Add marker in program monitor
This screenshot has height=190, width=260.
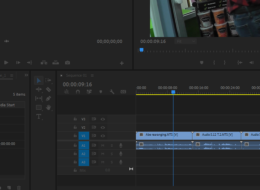pos(202,63)
